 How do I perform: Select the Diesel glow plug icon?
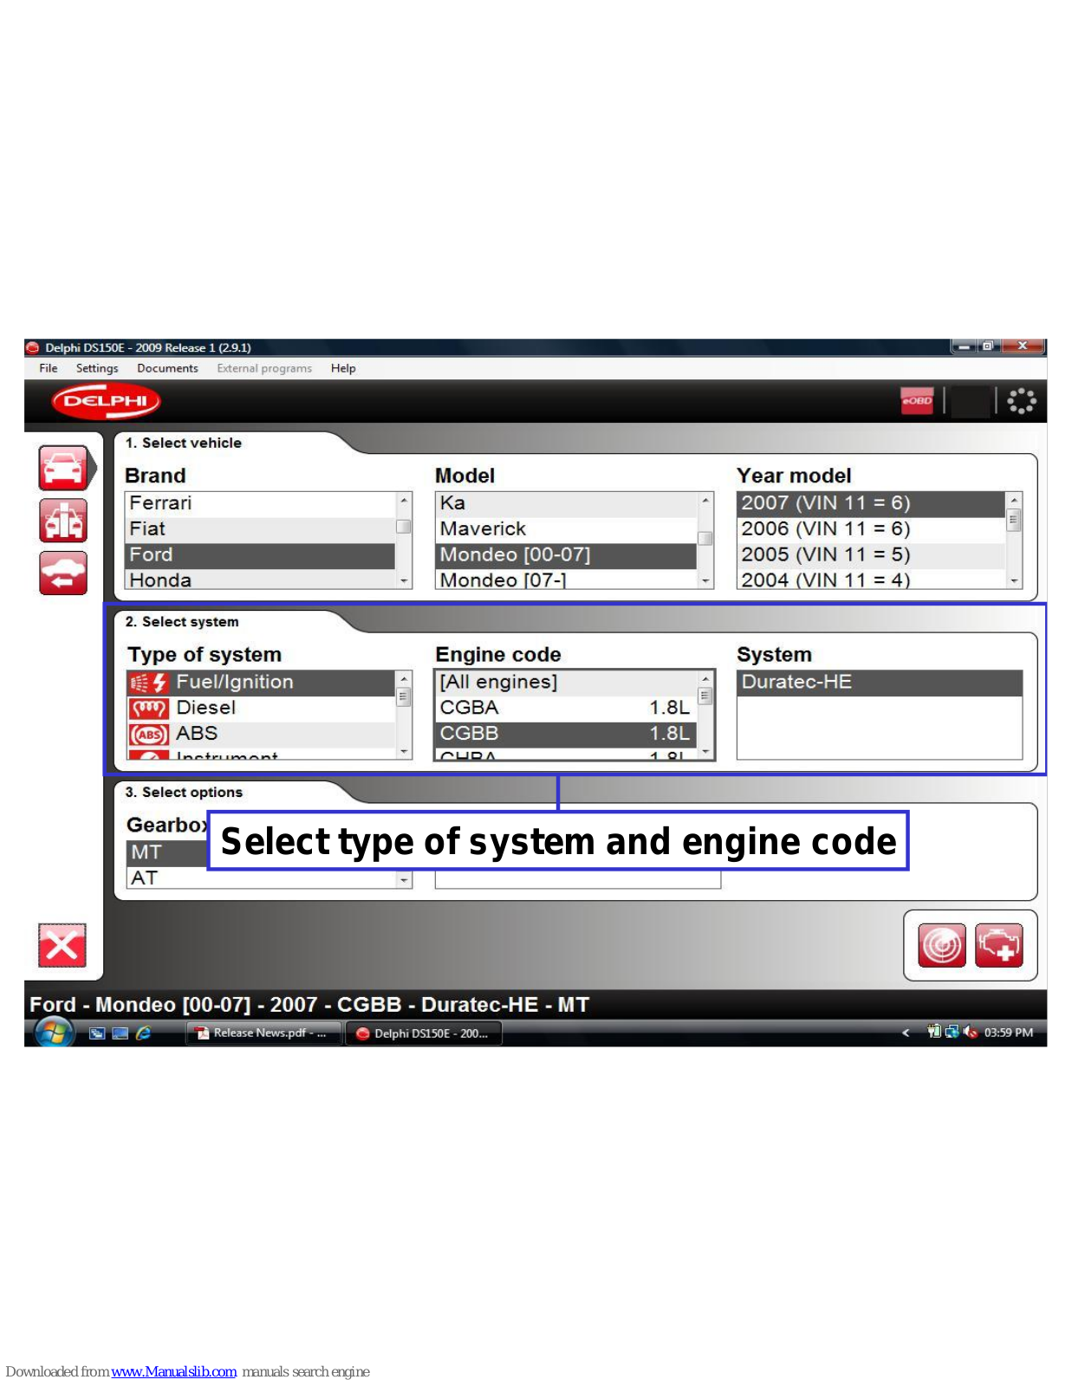[149, 709]
